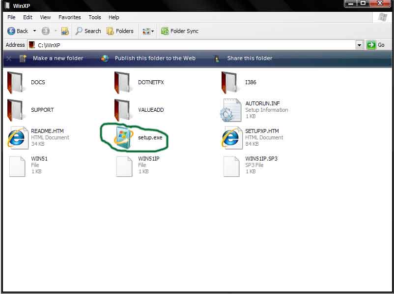This screenshot has width=394, height=294.
Task: Select the I386 folder icon
Action: (229, 83)
